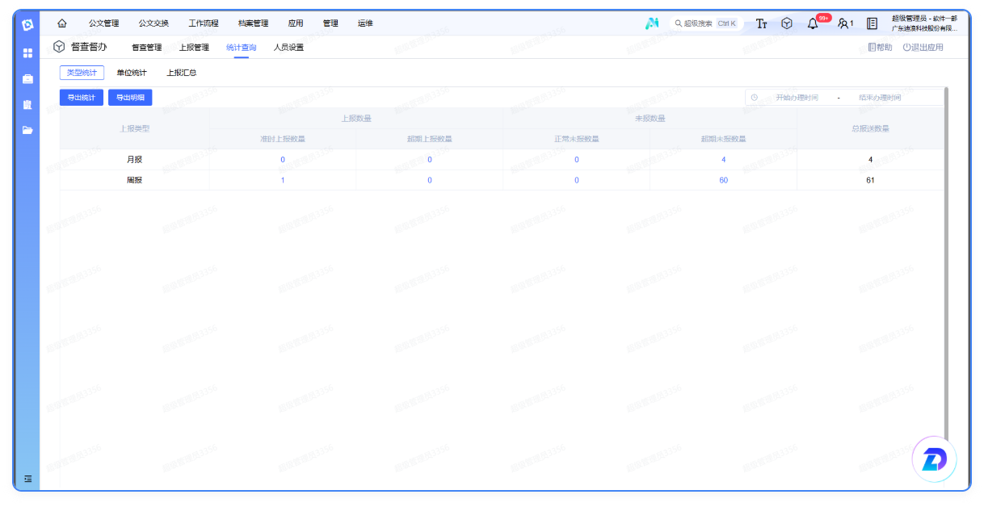Click the 导出明细 button
This screenshot has height=507, width=984.
(x=130, y=98)
